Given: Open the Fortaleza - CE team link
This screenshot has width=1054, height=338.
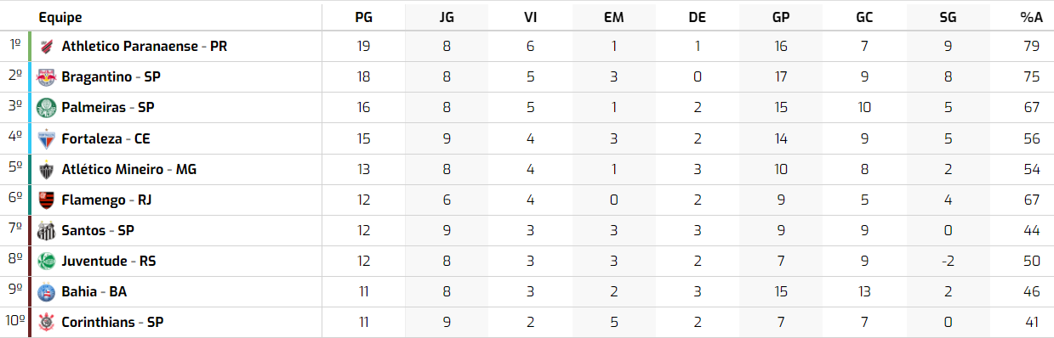Looking at the screenshot, I should tap(105, 138).
